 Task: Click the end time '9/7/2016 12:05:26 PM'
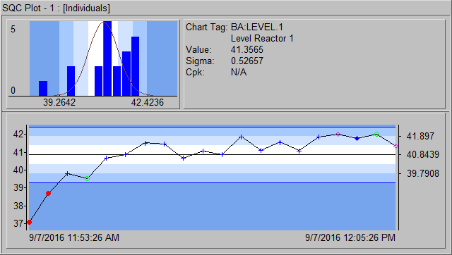[350, 238]
